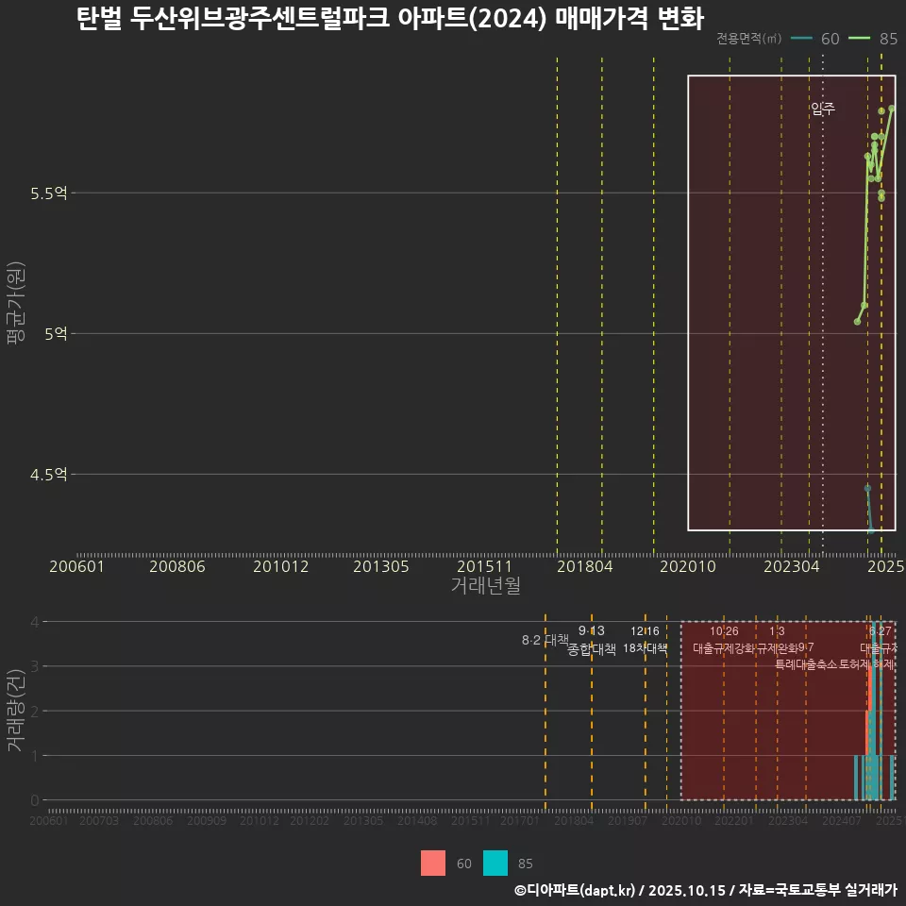Click the 2025 x-axis tick label
The width and height of the screenshot is (906, 906).
[884, 566]
